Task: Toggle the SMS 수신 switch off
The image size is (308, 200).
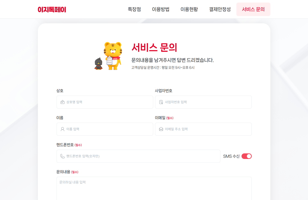Action: (x=247, y=156)
